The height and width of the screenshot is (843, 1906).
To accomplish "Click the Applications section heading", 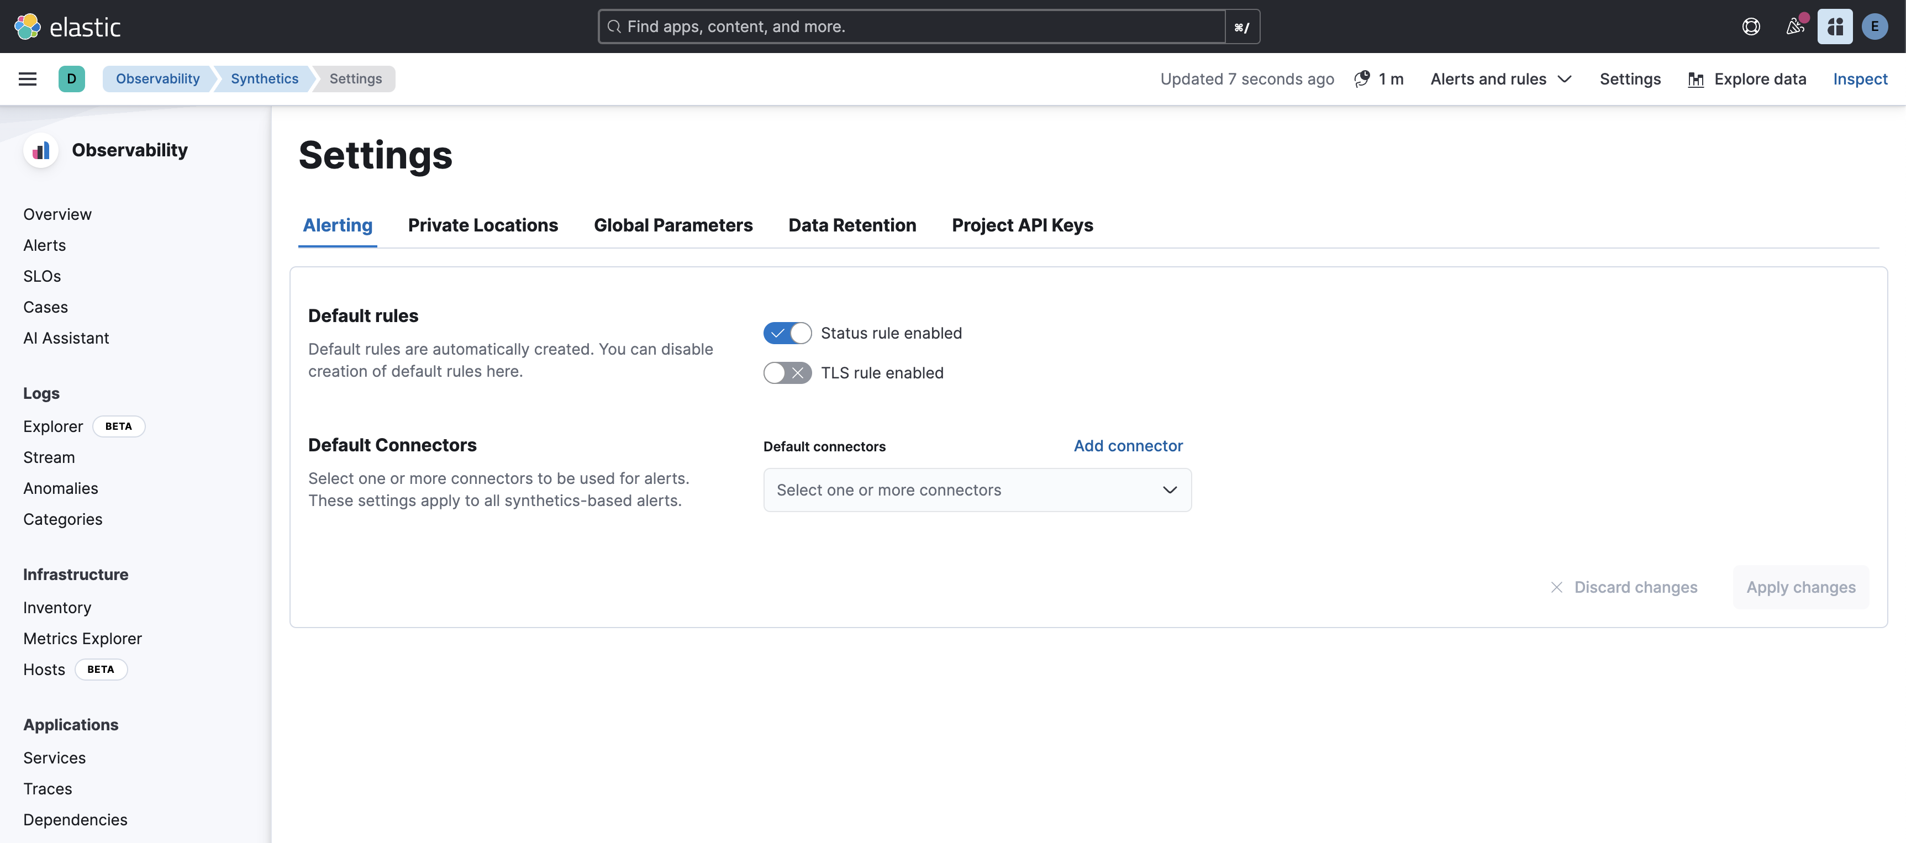I will (x=71, y=725).
